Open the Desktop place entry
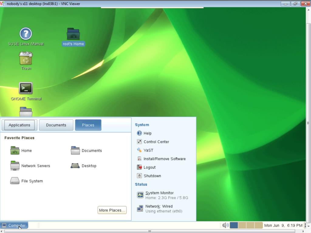311x233 pixels. pos(84,166)
